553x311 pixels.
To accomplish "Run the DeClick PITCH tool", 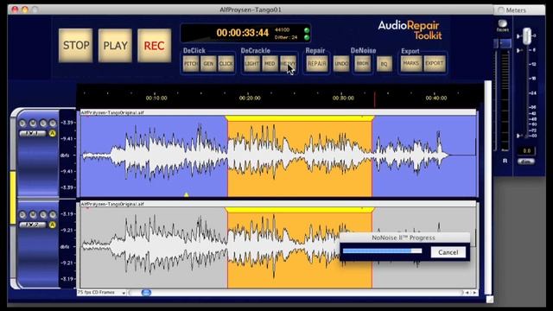I will [191, 64].
